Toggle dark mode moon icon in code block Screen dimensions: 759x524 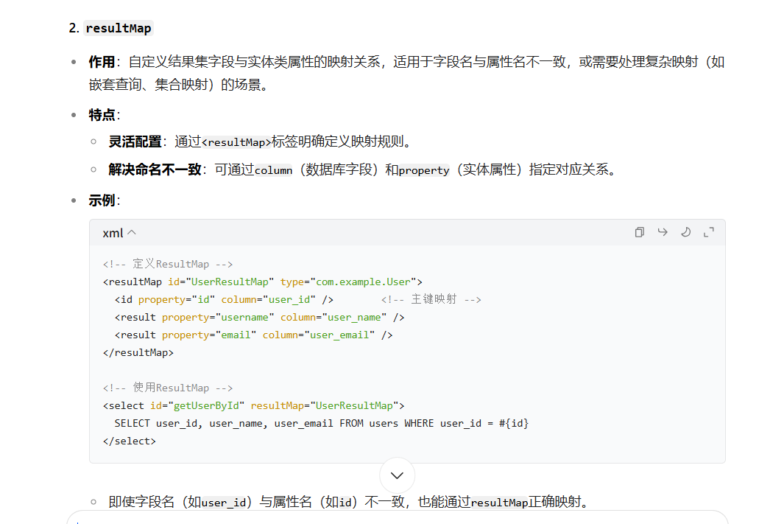(x=685, y=233)
